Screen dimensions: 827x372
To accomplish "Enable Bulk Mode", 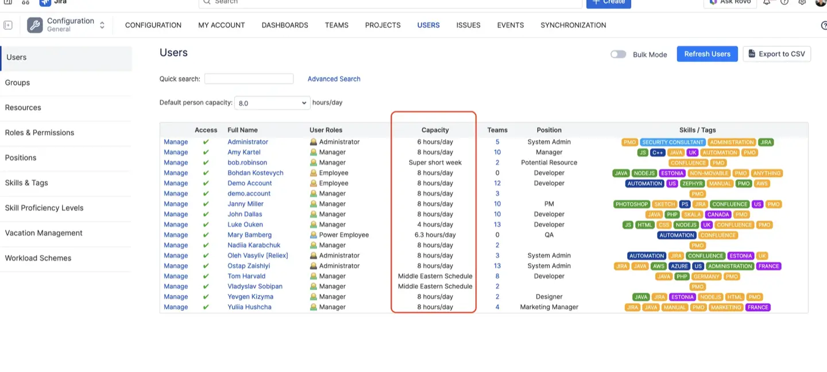I will pyautogui.click(x=618, y=54).
